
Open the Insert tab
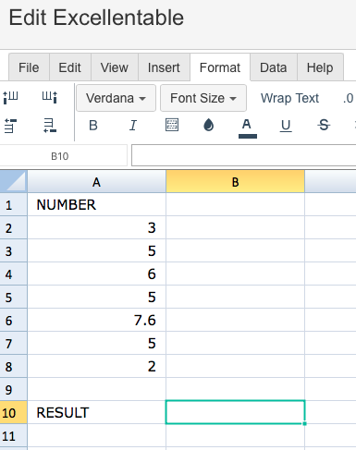[164, 67]
